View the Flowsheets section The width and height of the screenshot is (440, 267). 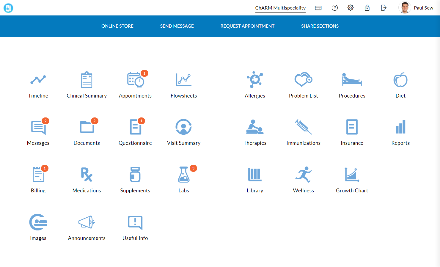click(184, 85)
